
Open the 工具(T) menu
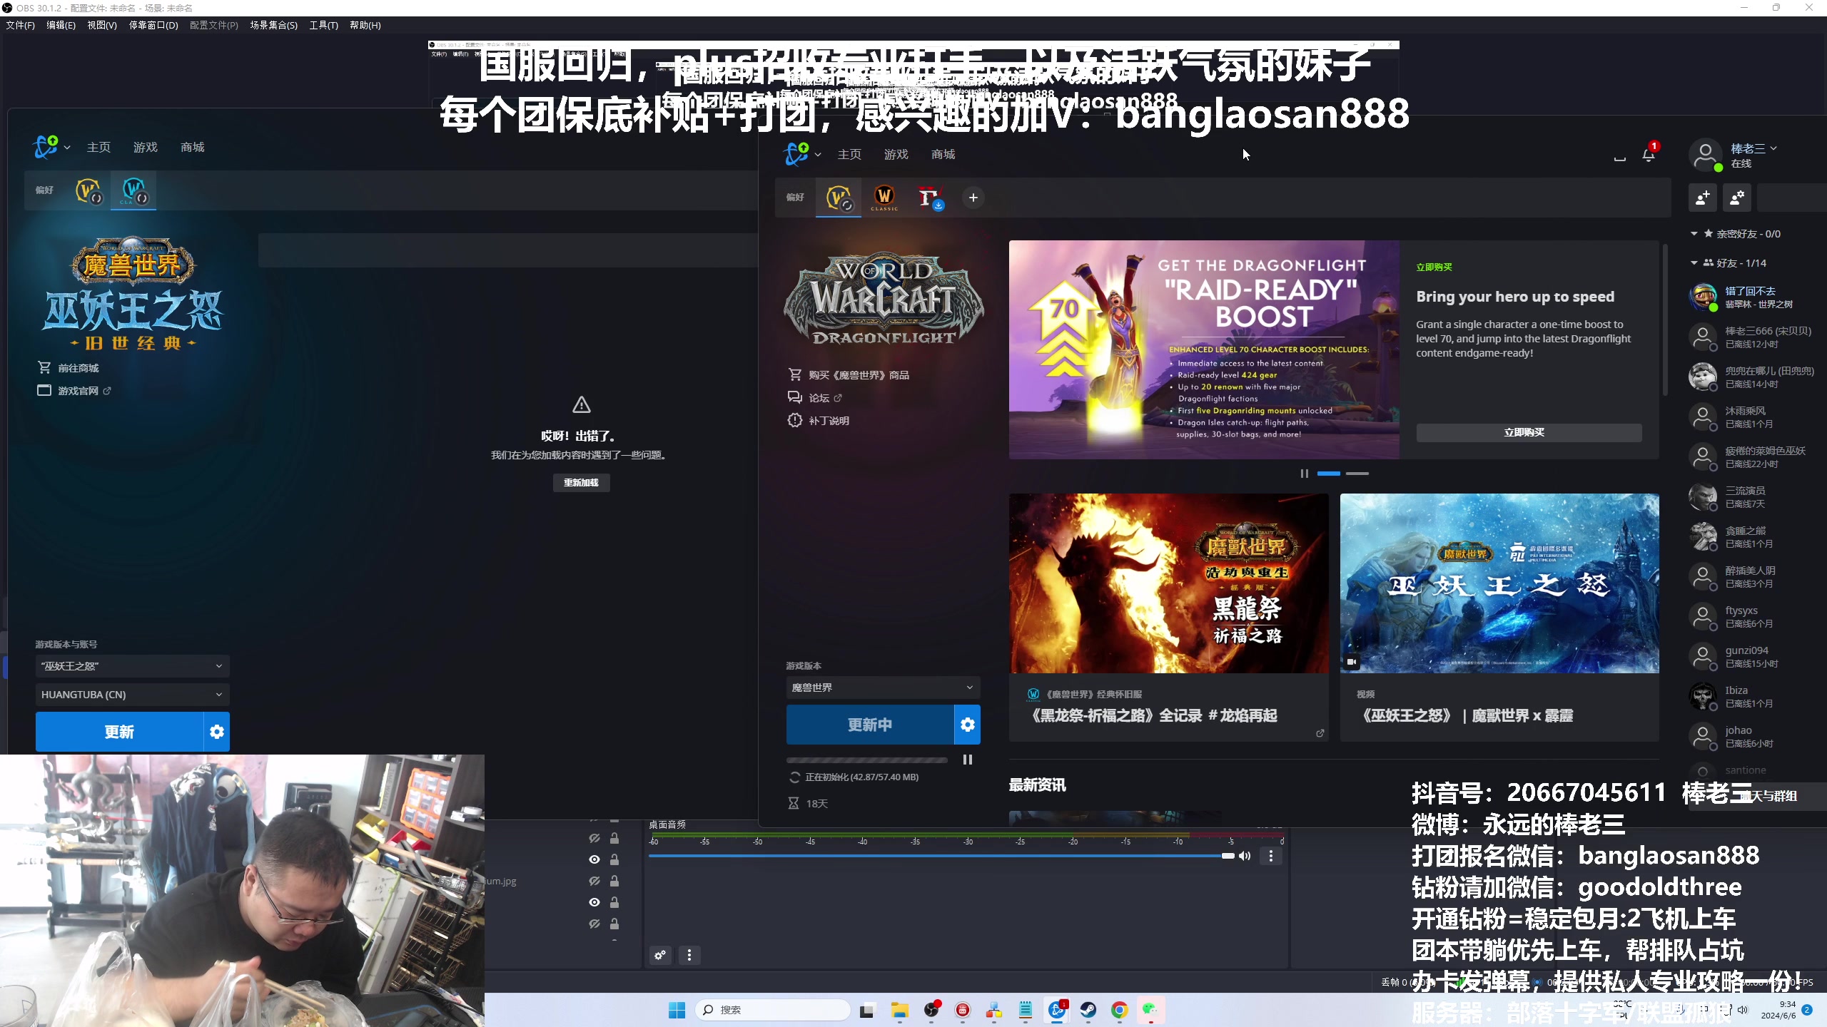(323, 25)
